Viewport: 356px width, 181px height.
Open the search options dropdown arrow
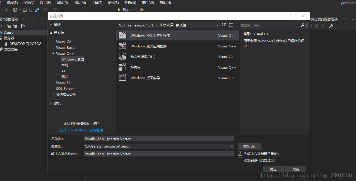[307, 25]
